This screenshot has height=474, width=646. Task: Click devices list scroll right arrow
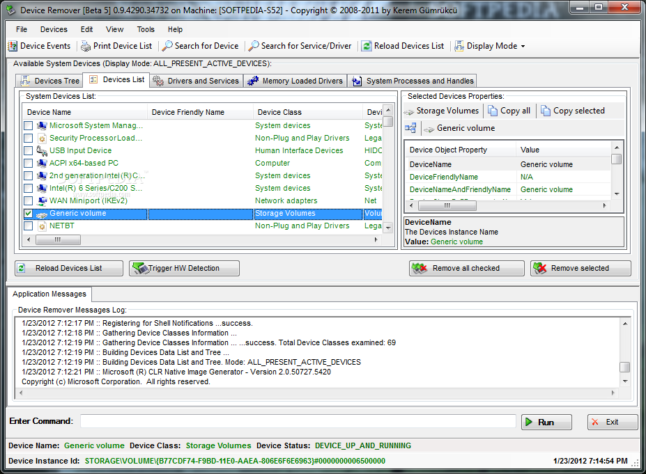[376, 239]
